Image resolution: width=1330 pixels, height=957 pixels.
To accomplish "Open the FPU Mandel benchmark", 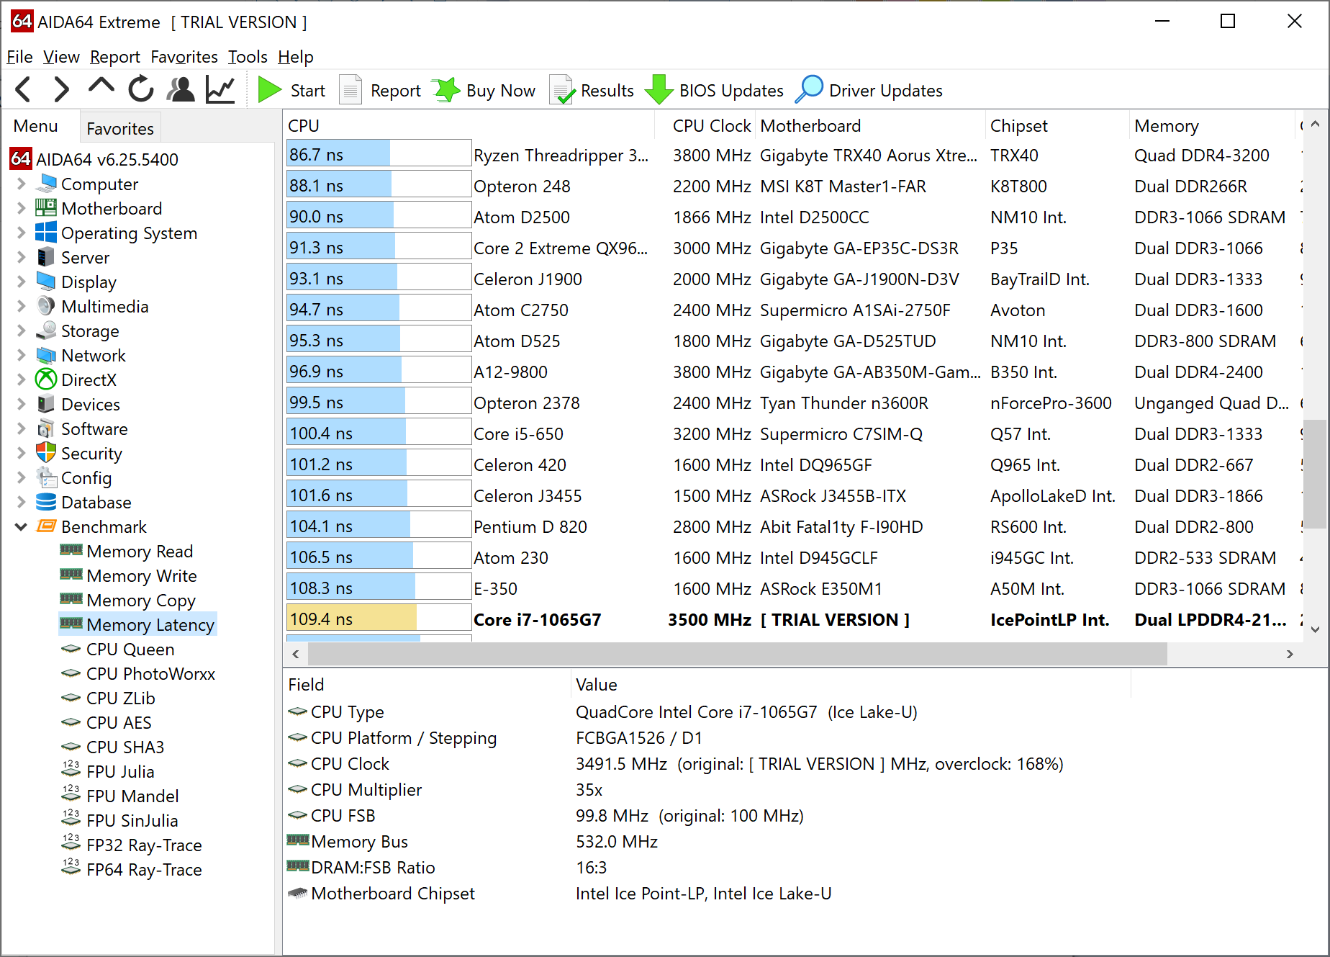I will pyautogui.click(x=120, y=796).
